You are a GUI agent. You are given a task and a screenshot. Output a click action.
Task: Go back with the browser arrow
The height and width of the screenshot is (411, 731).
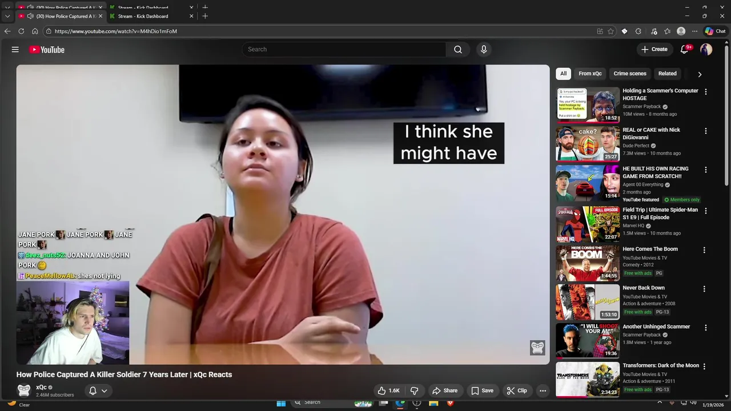tap(7, 31)
